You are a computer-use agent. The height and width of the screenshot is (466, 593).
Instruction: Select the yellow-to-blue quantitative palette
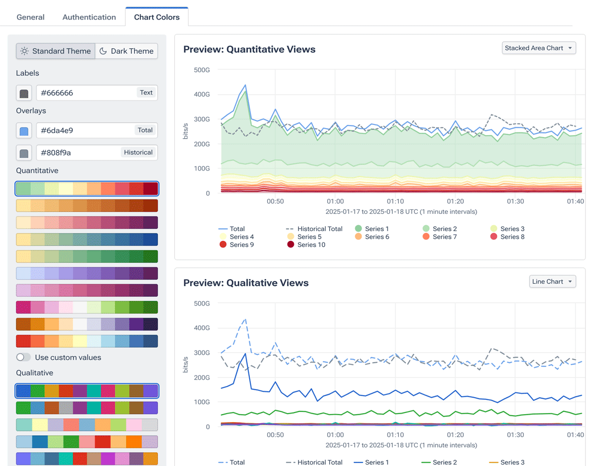click(87, 239)
